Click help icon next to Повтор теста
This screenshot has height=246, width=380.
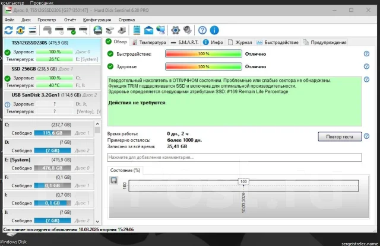366,136
